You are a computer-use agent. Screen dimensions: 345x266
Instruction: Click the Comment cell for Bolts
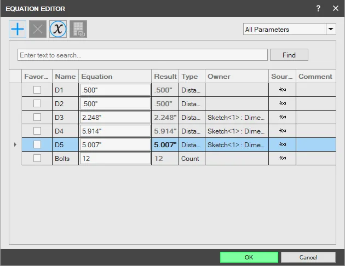316,158
